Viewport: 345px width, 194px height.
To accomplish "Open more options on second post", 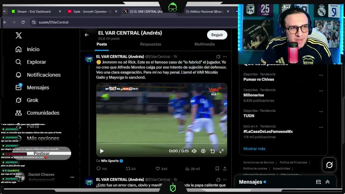I will point(225,179).
